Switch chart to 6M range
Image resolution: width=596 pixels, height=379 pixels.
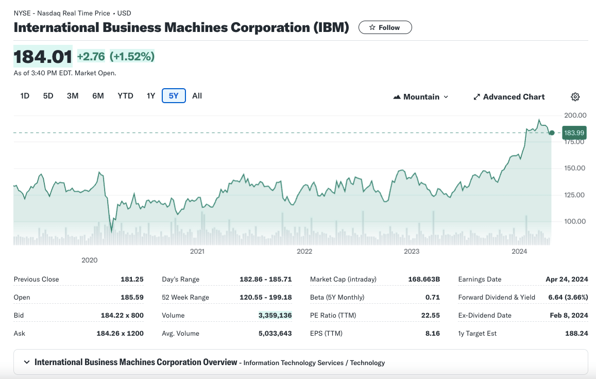(98, 96)
